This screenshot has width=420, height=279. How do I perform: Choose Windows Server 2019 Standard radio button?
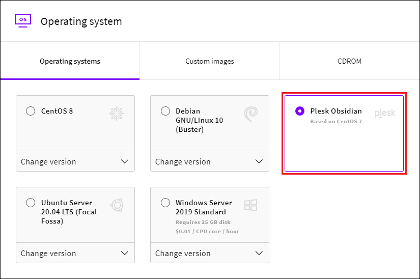point(165,203)
